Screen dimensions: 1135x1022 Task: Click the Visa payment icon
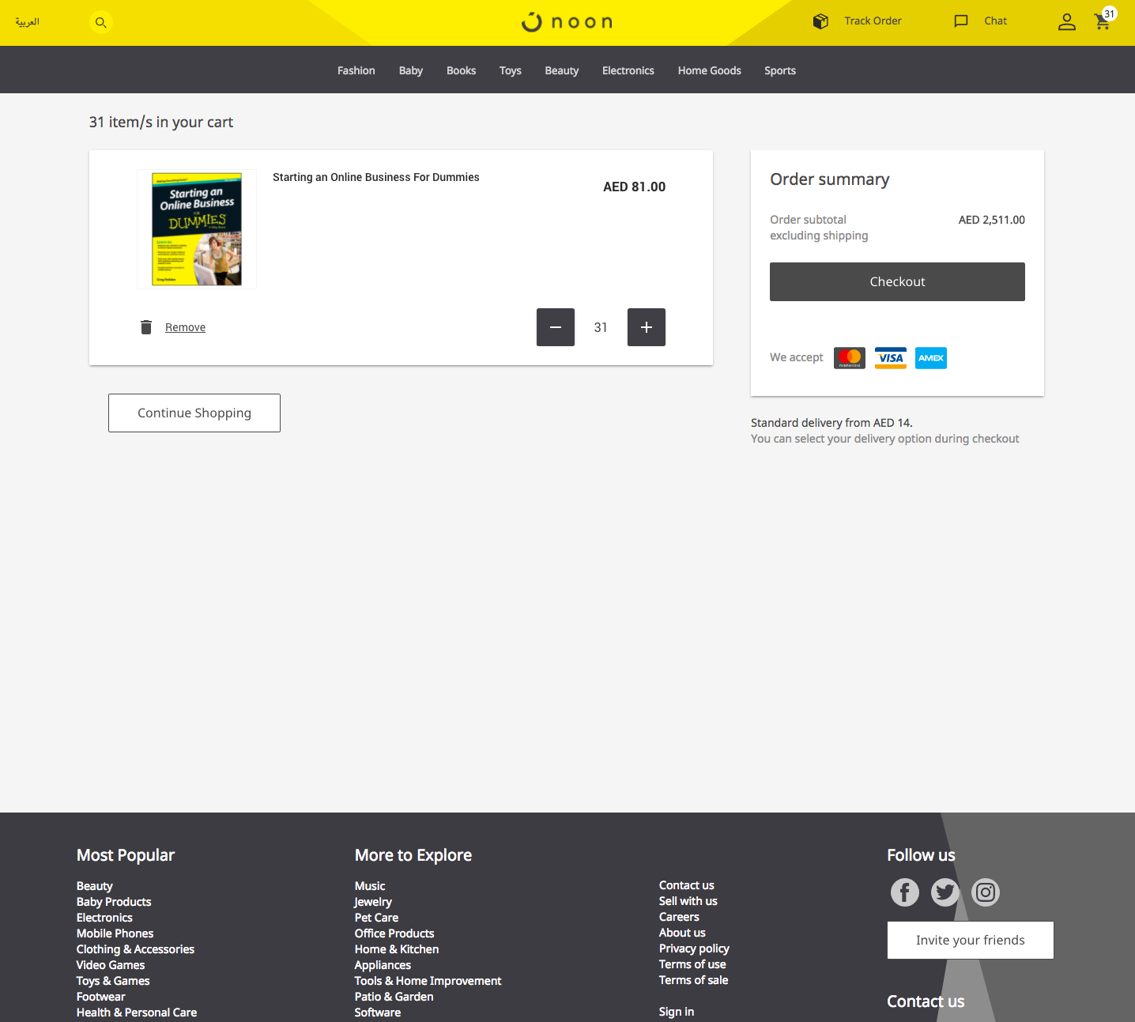point(891,358)
